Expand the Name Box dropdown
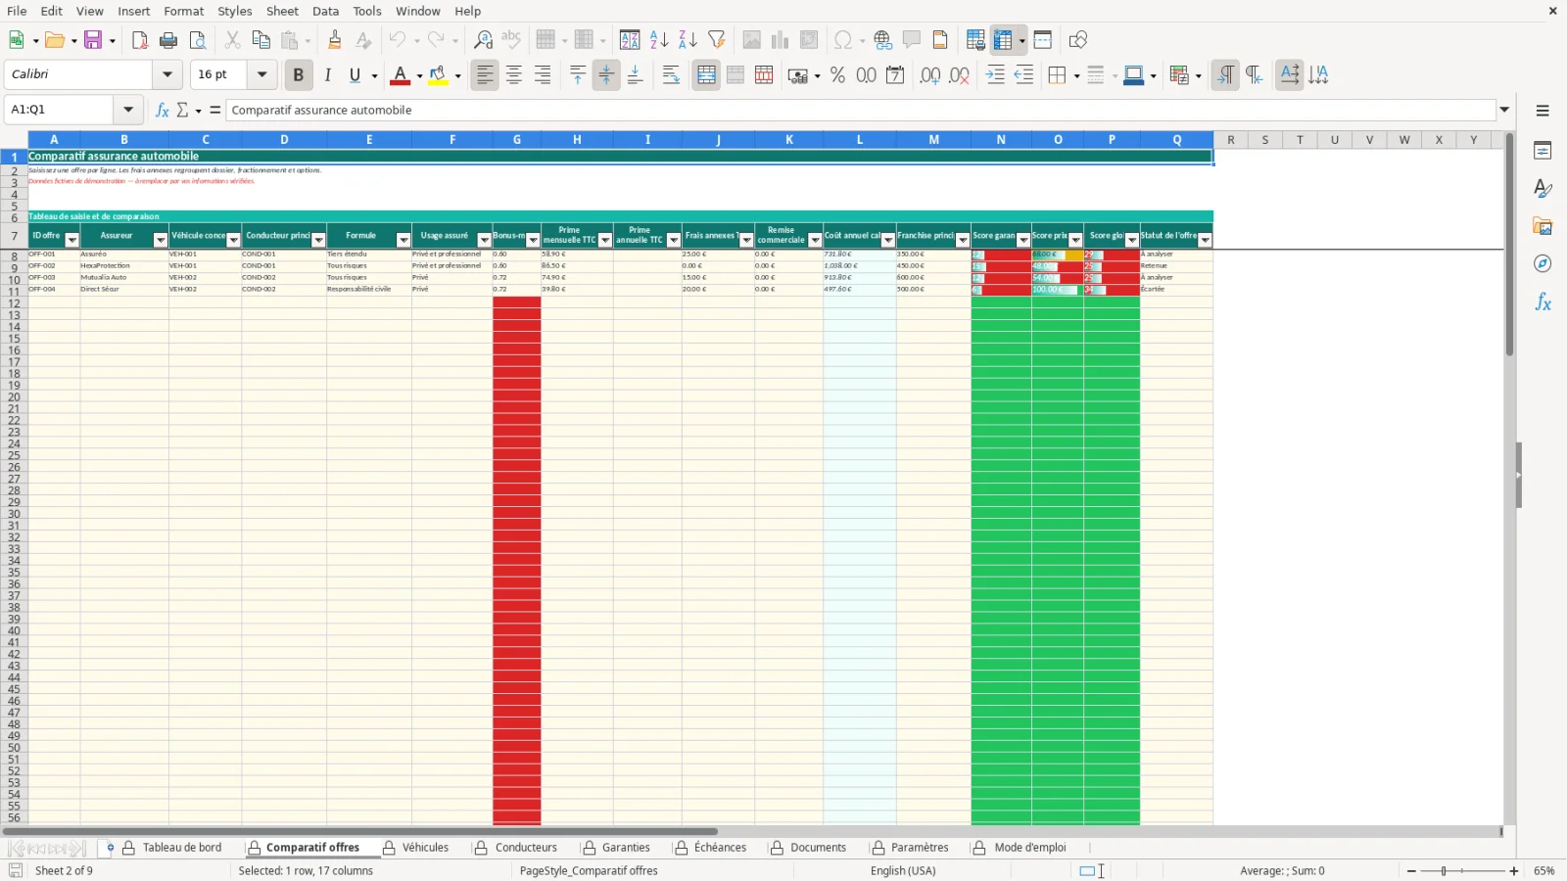 (128, 110)
